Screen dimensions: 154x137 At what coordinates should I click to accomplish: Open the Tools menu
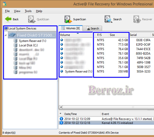point(28,11)
